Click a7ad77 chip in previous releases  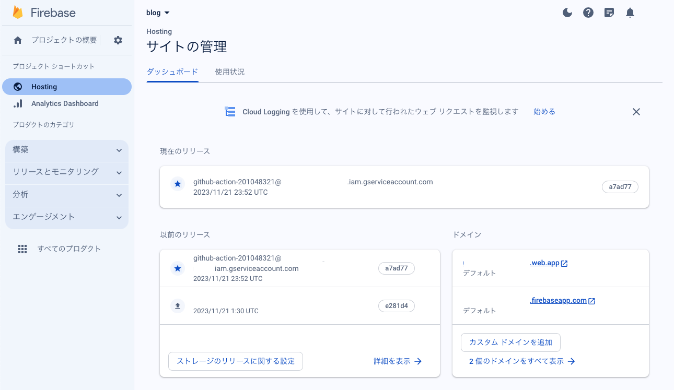pyautogui.click(x=397, y=268)
